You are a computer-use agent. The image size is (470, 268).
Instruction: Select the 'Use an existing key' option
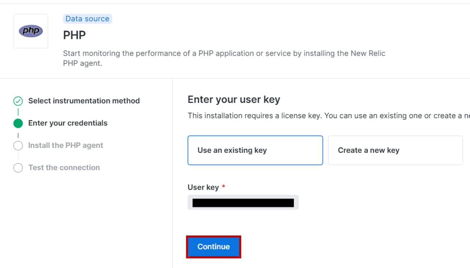pos(255,150)
